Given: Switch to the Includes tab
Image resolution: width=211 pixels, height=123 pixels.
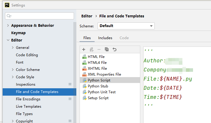Looking at the screenshot, I should pyautogui.click(x=105, y=38).
